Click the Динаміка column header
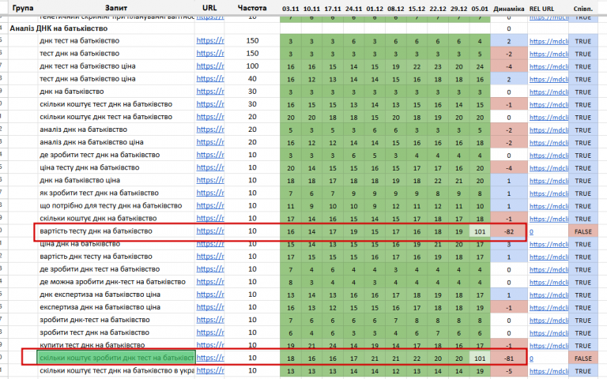 tap(509, 9)
